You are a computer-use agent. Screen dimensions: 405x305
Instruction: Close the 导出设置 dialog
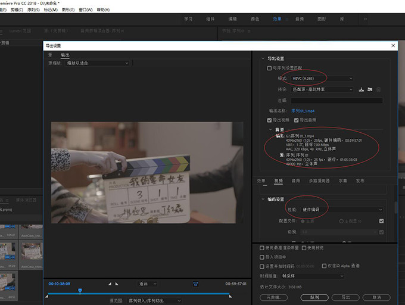coord(393,45)
